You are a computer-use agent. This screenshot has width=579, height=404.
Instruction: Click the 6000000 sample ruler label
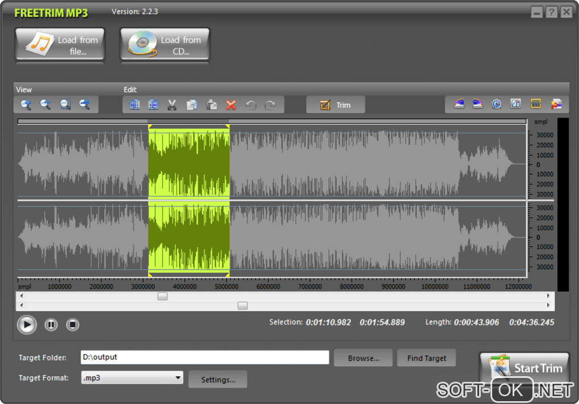268,287
